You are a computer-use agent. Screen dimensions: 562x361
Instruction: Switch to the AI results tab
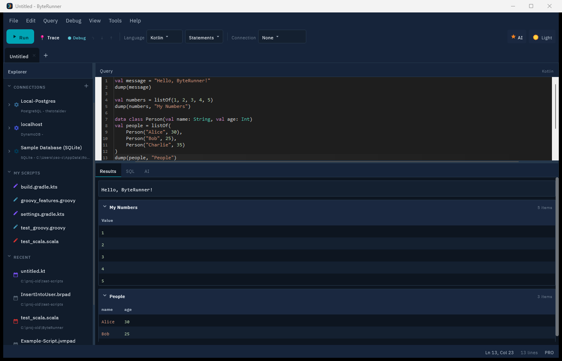pyautogui.click(x=147, y=171)
